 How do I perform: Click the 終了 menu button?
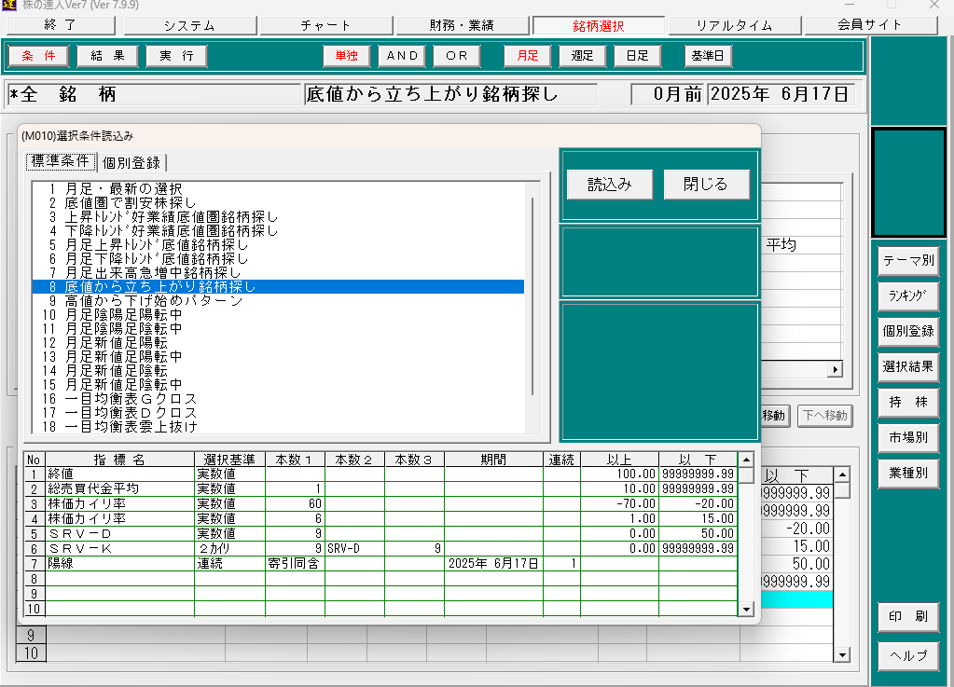click(x=61, y=25)
